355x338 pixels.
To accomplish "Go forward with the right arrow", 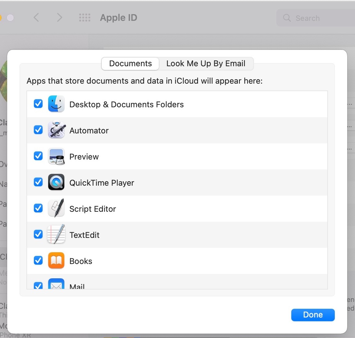I will pyautogui.click(x=60, y=17).
